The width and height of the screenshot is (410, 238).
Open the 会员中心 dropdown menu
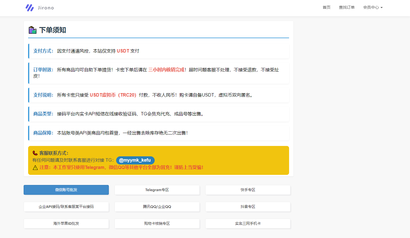pos(370,7)
